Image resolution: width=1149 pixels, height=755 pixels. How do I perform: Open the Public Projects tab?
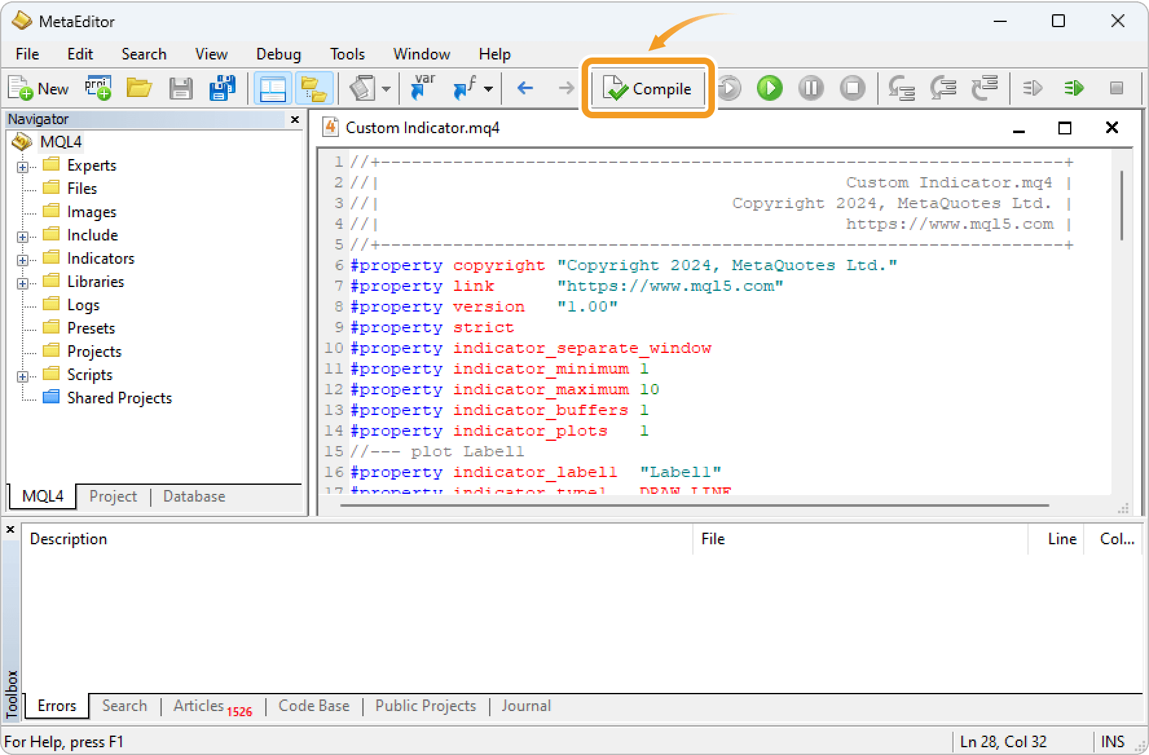[425, 706]
